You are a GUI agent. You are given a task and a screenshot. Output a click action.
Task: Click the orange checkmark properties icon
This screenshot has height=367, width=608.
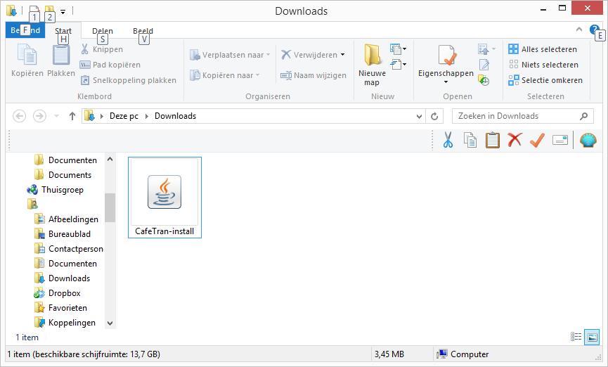537,140
